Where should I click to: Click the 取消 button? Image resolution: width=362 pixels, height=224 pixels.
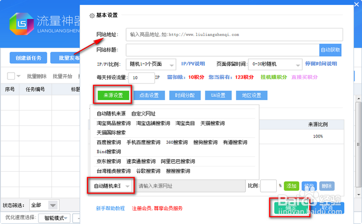(x=328, y=208)
